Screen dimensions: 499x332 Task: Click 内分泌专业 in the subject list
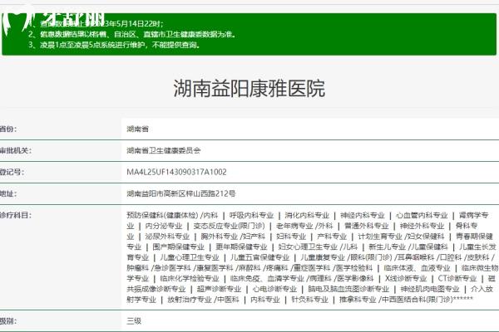pos(164,226)
